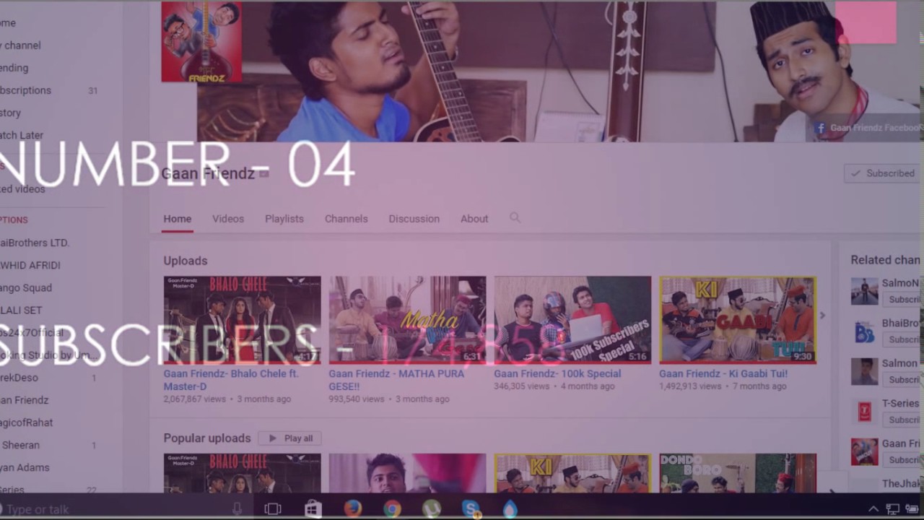The width and height of the screenshot is (924, 520).
Task: Click the Popular uploads section heading
Action: (207, 438)
